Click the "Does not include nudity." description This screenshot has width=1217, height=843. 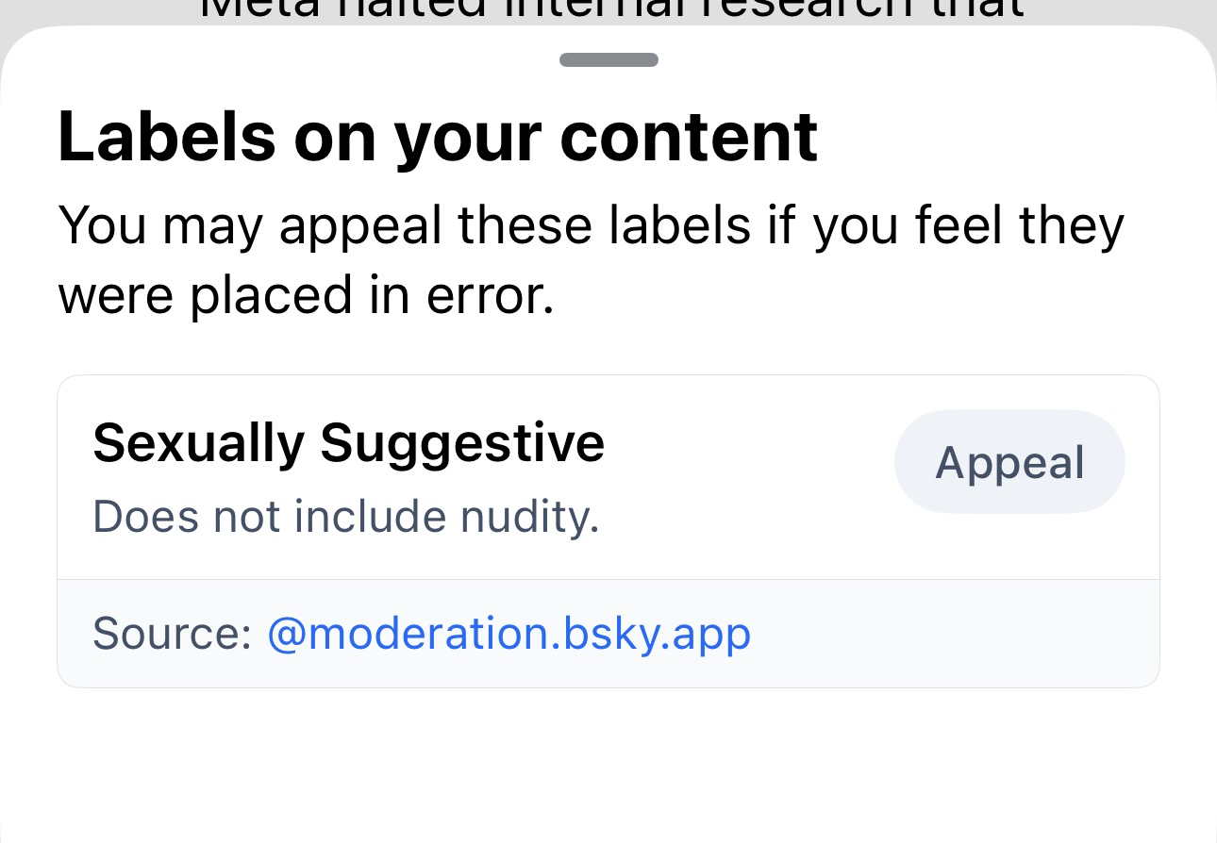coord(345,517)
